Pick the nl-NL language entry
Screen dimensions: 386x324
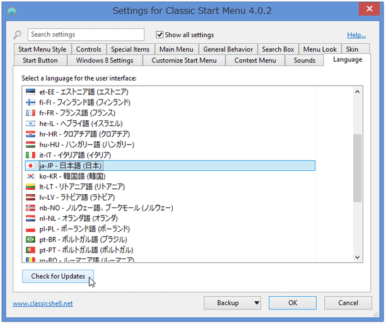point(170,218)
